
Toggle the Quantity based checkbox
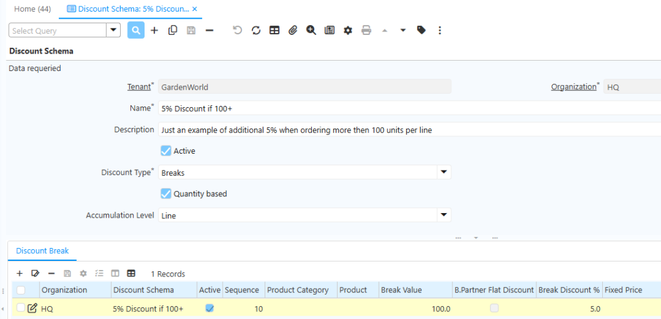point(166,193)
